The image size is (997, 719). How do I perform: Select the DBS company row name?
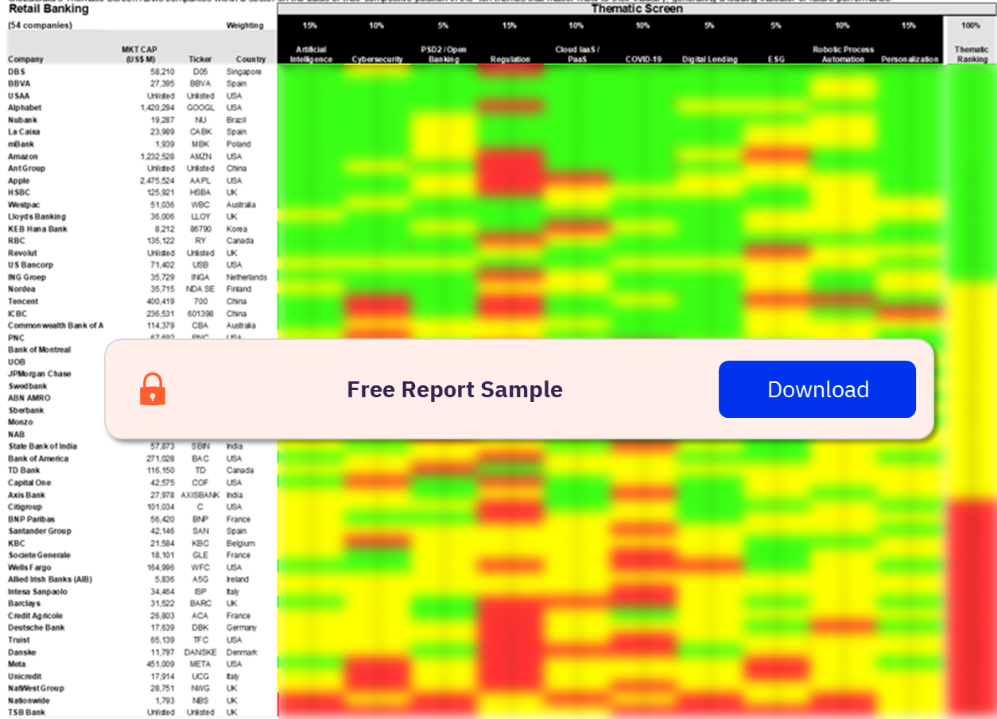click(x=17, y=72)
